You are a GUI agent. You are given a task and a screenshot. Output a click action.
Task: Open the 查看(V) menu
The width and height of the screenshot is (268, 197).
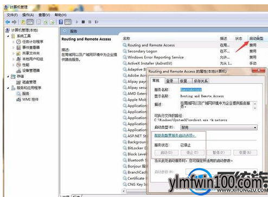[44, 15]
